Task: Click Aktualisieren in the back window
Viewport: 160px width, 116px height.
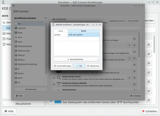Action: 23,104
